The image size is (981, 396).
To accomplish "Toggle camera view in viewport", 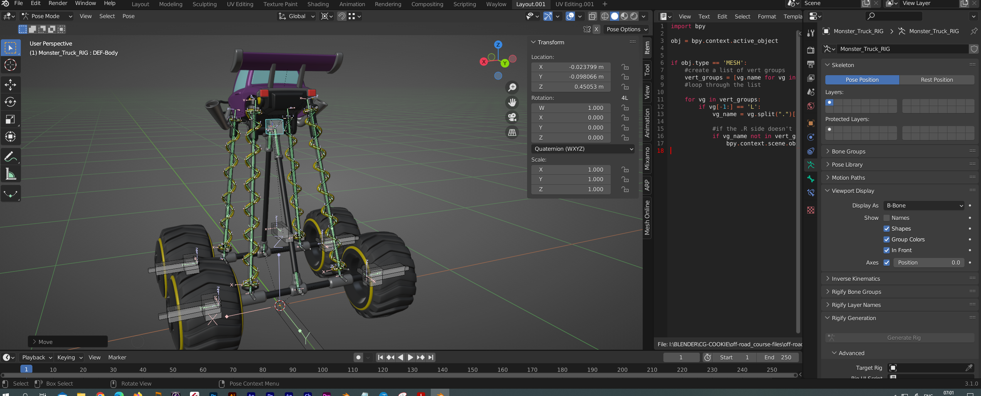I will pyautogui.click(x=512, y=117).
